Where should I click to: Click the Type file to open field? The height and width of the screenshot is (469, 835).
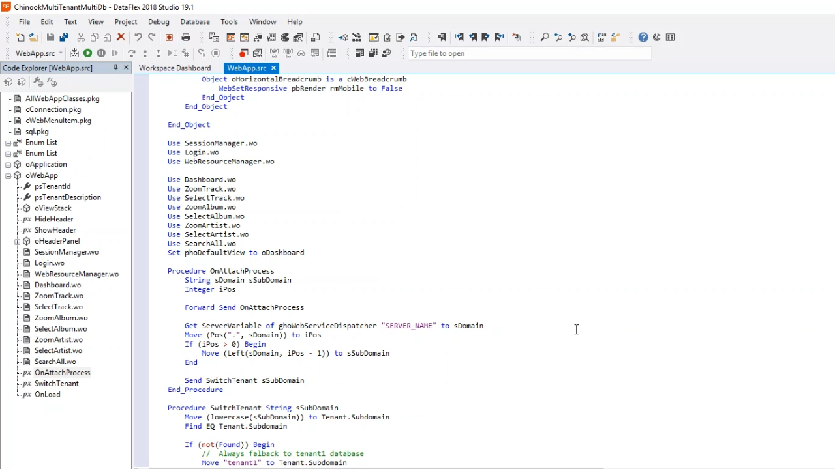[528, 53]
